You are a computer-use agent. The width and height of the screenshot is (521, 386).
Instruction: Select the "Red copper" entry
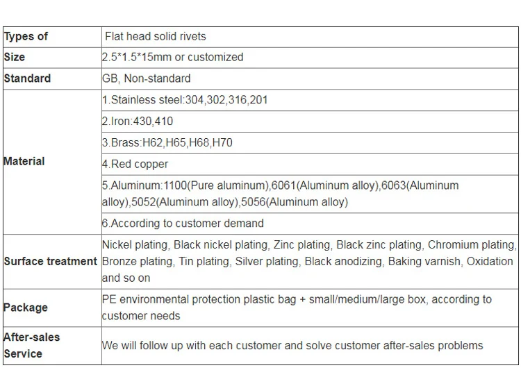point(135,164)
